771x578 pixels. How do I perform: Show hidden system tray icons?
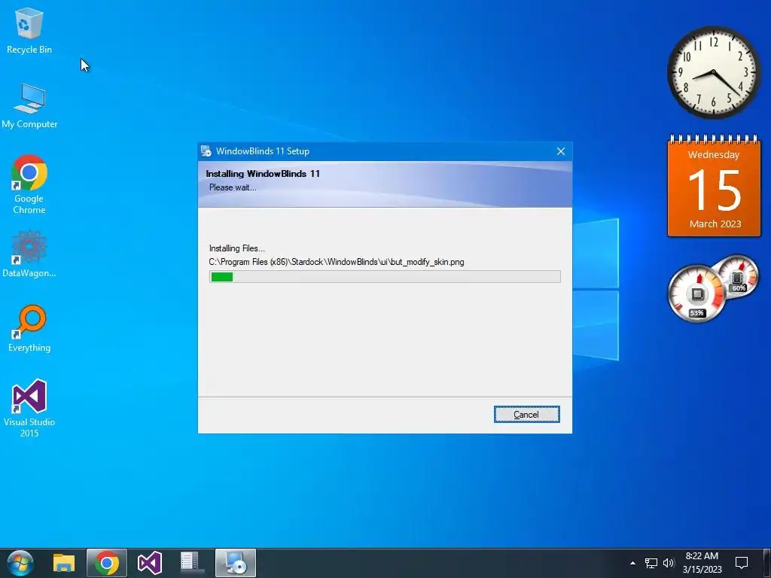tap(632, 563)
